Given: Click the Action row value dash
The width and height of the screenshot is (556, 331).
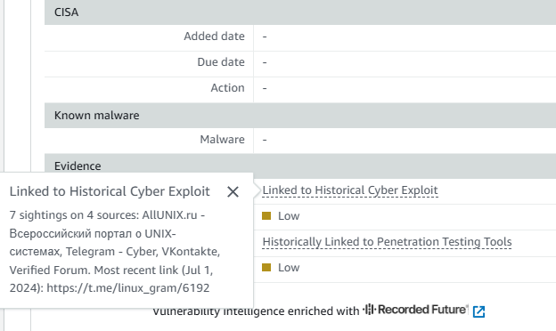Looking at the screenshot, I should (265, 88).
